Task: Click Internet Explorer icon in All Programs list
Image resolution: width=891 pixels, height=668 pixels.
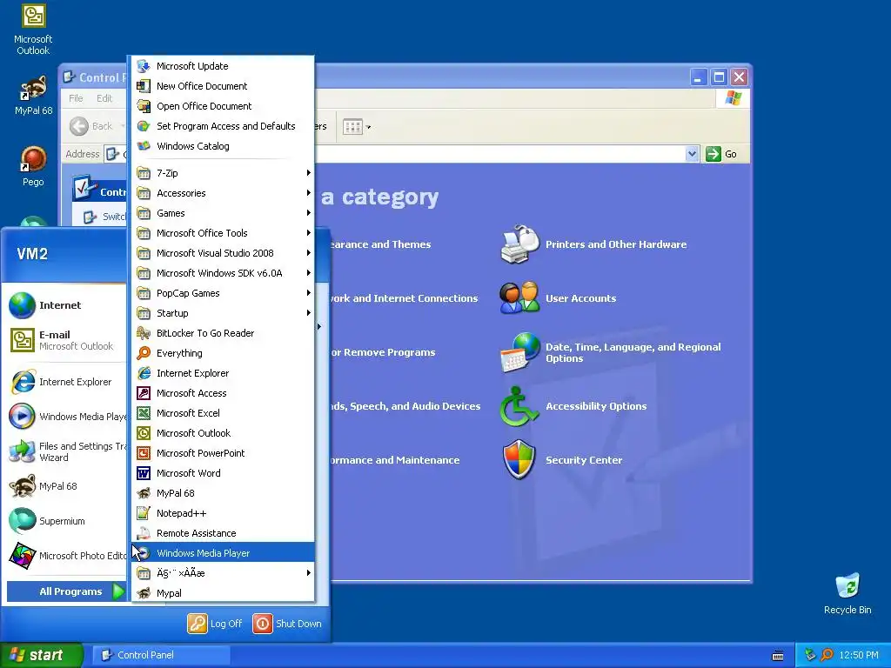Action: tap(144, 373)
